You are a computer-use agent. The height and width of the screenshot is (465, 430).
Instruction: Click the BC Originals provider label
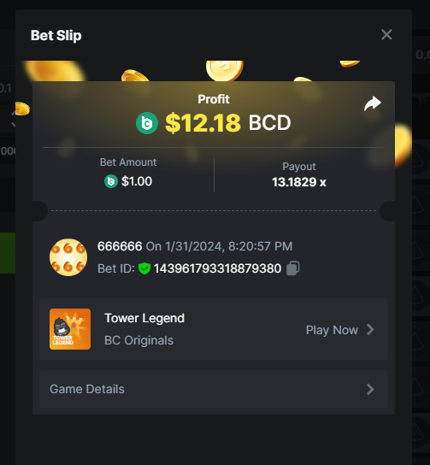coord(138,340)
